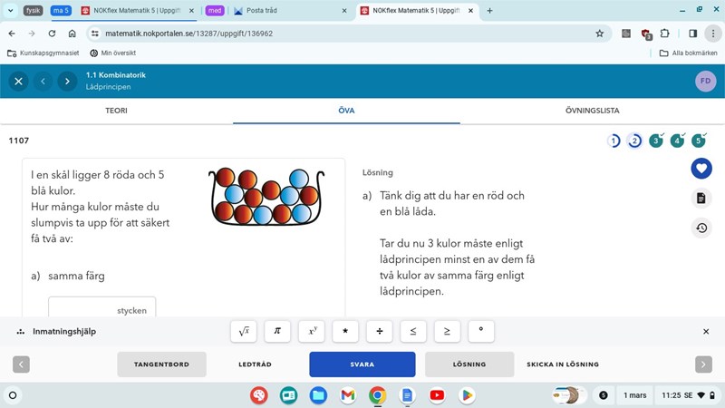
Task: Insert the division sign
Action: point(379,332)
